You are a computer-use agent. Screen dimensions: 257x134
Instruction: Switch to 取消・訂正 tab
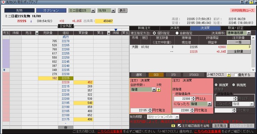[236, 28]
